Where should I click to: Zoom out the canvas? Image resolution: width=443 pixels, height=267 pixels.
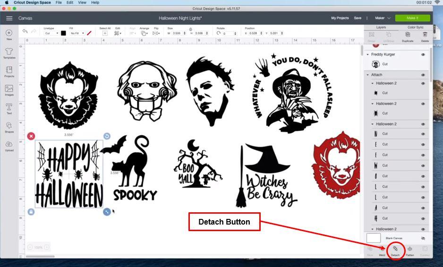click(30, 247)
